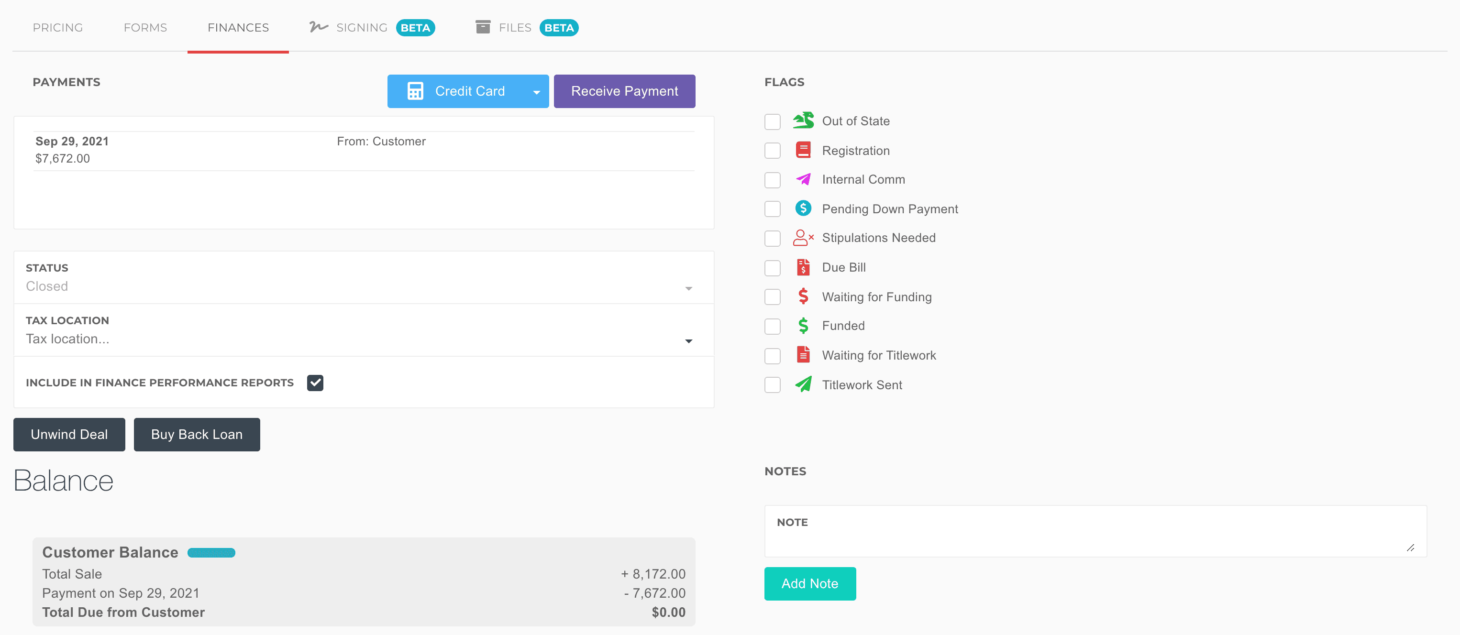Click the Receive Payment button
The height and width of the screenshot is (635, 1460).
coord(624,91)
